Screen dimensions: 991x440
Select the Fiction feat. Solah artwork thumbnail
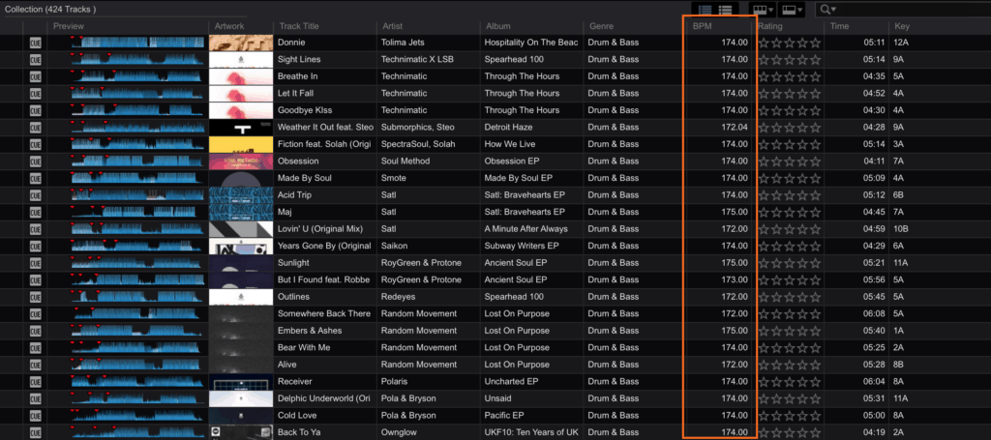click(x=241, y=144)
